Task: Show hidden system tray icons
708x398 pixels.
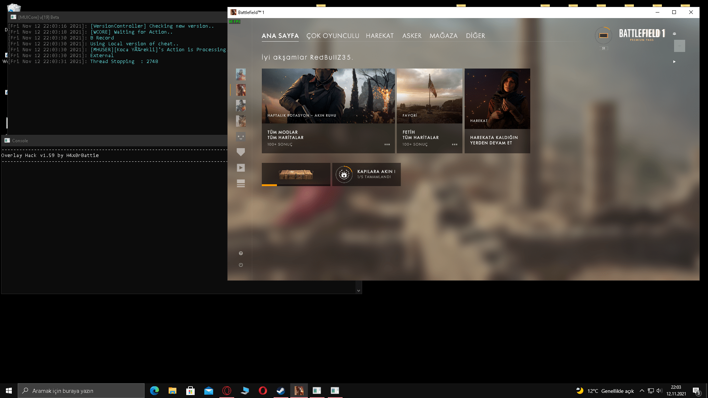Action: click(x=642, y=391)
